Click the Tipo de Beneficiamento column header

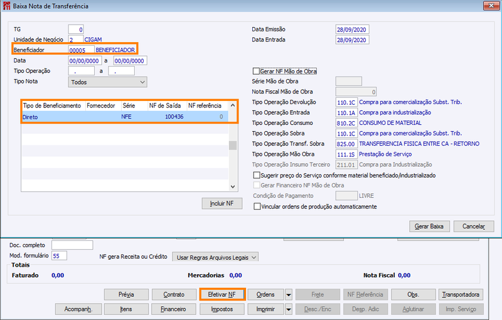click(52, 105)
